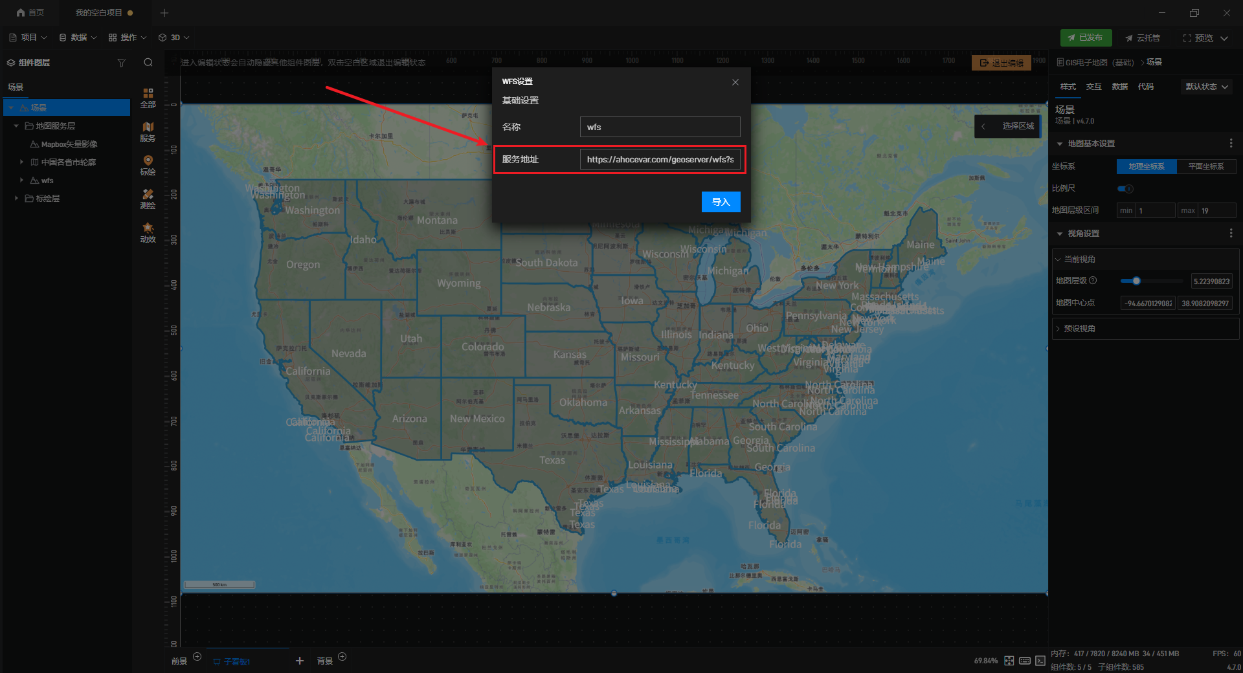
Task: Adjust the 地图层级 zoom slider
Action: [x=1136, y=281]
